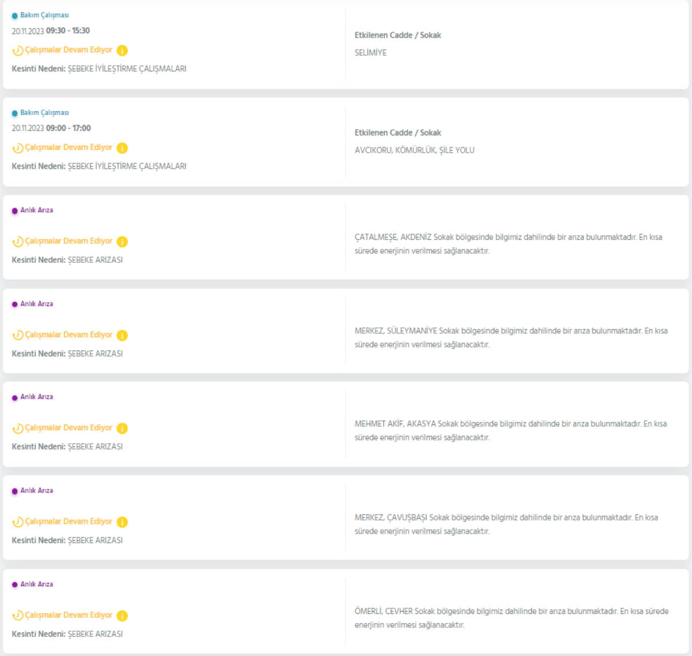Open the info icon for MEHMET AKİF, AKASYA
This screenshot has height=656, width=692.
tap(122, 428)
